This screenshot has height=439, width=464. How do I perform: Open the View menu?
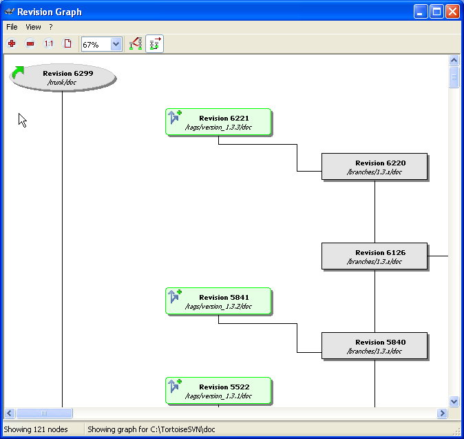33,27
